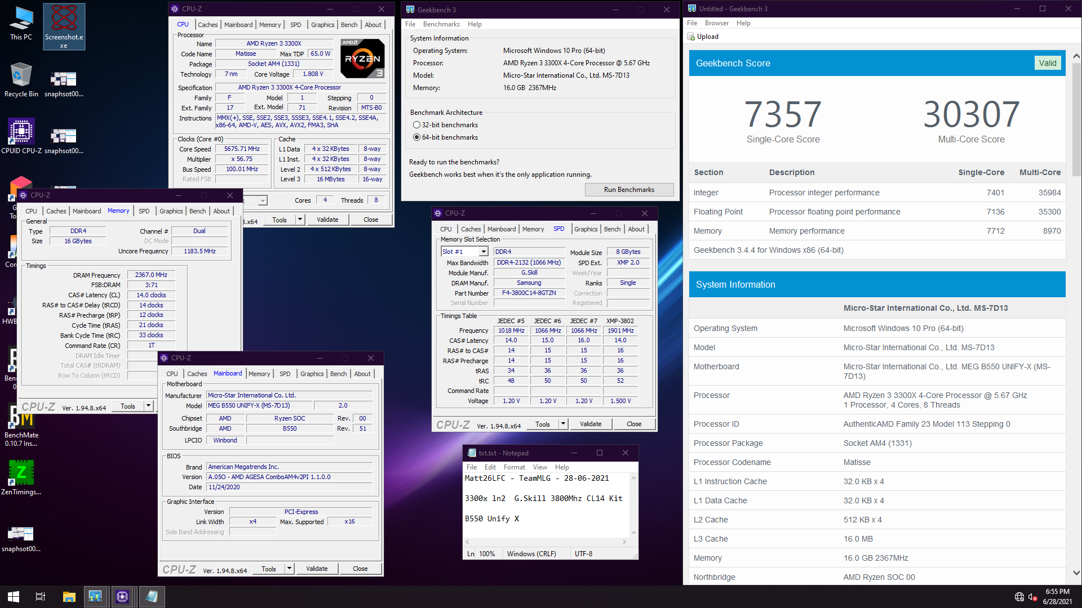Open processor selection dropdown in CPU-Z CPU window
The image size is (1082, 608).
(263, 200)
